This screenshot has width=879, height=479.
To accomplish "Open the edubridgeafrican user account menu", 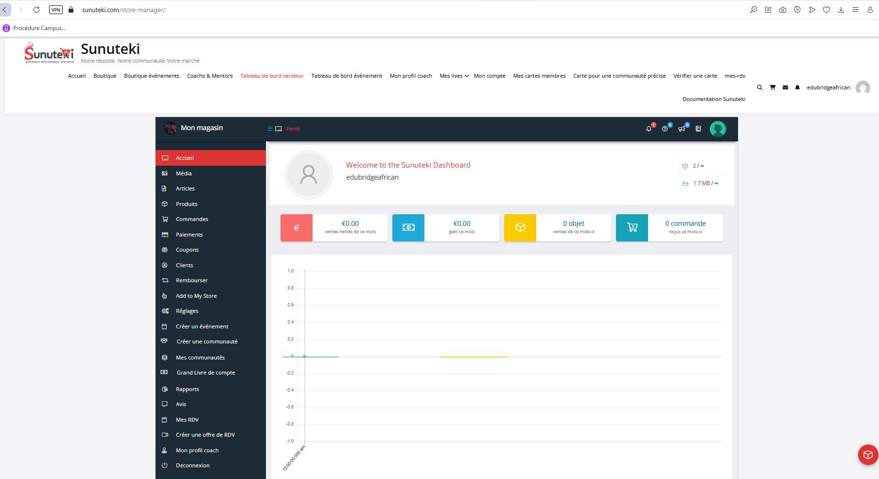I will point(828,87).
